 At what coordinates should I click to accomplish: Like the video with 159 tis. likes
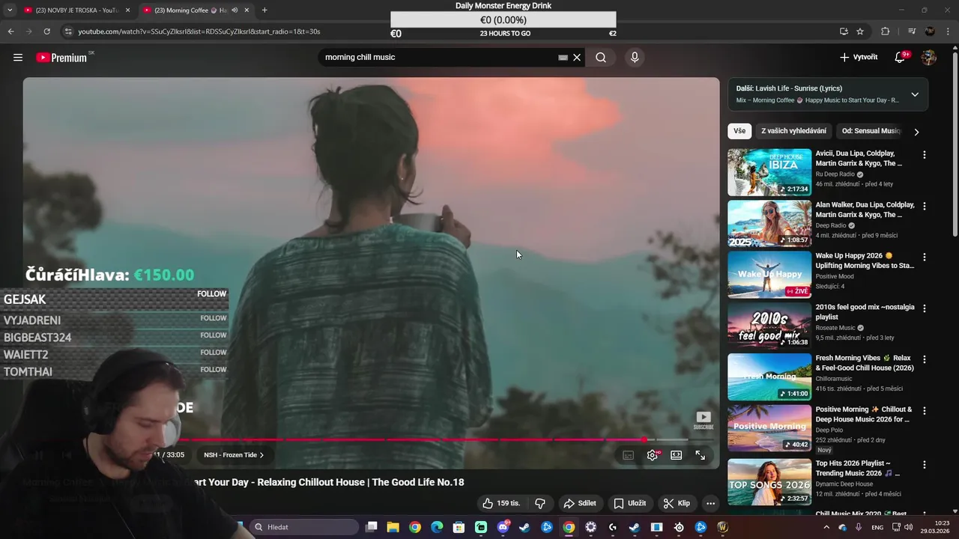click(x=501, y=503)
